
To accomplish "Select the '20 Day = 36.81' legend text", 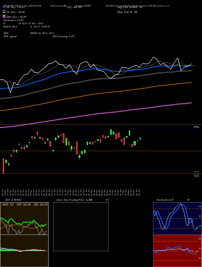I will pyautogui.click(x=15, y=7).
